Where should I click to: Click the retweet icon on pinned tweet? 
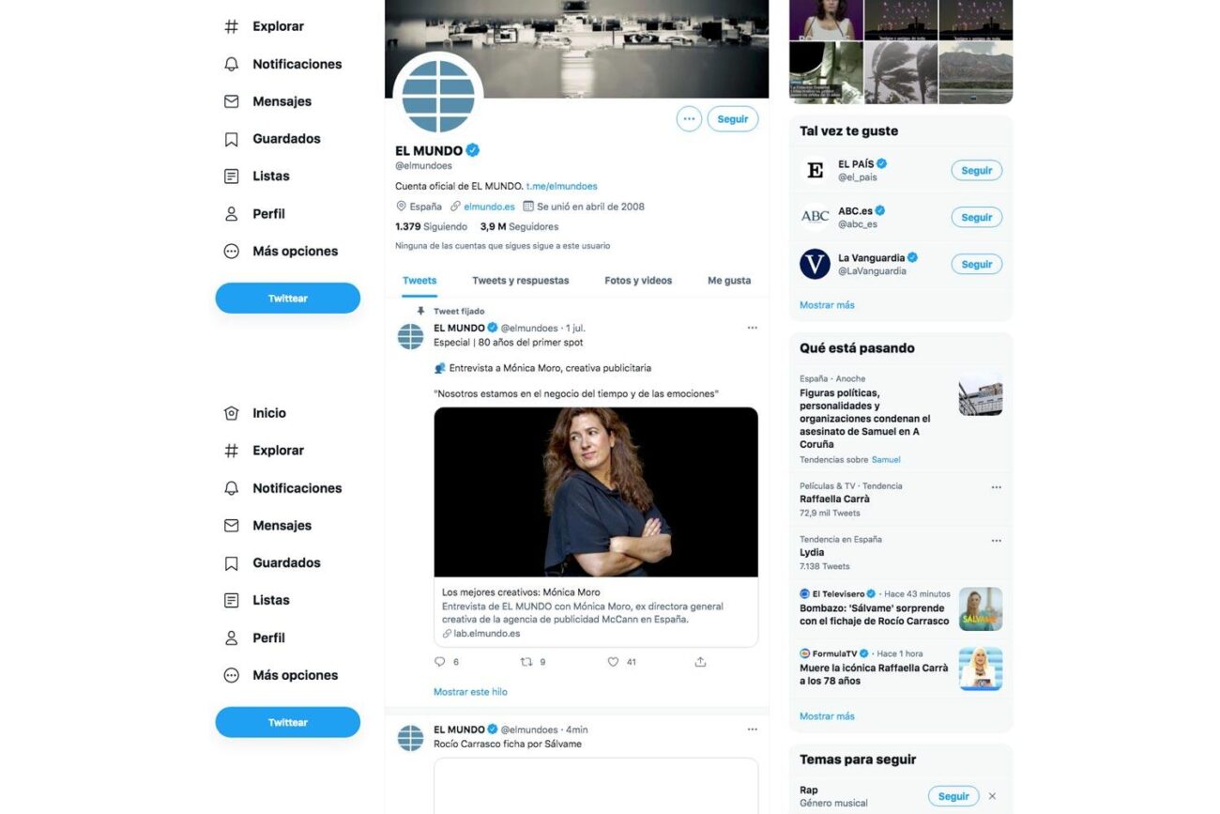(526, 662)
